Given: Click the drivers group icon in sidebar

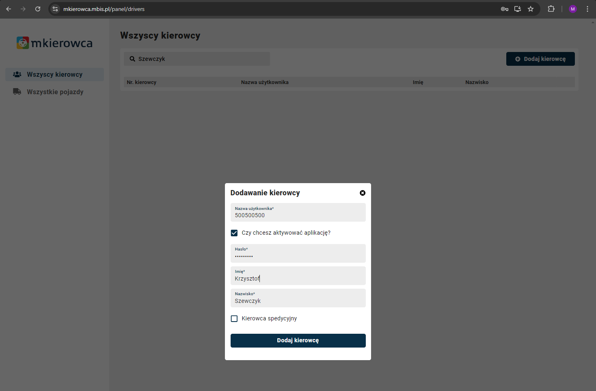Looking at the screenshot, I should [17, 74].
